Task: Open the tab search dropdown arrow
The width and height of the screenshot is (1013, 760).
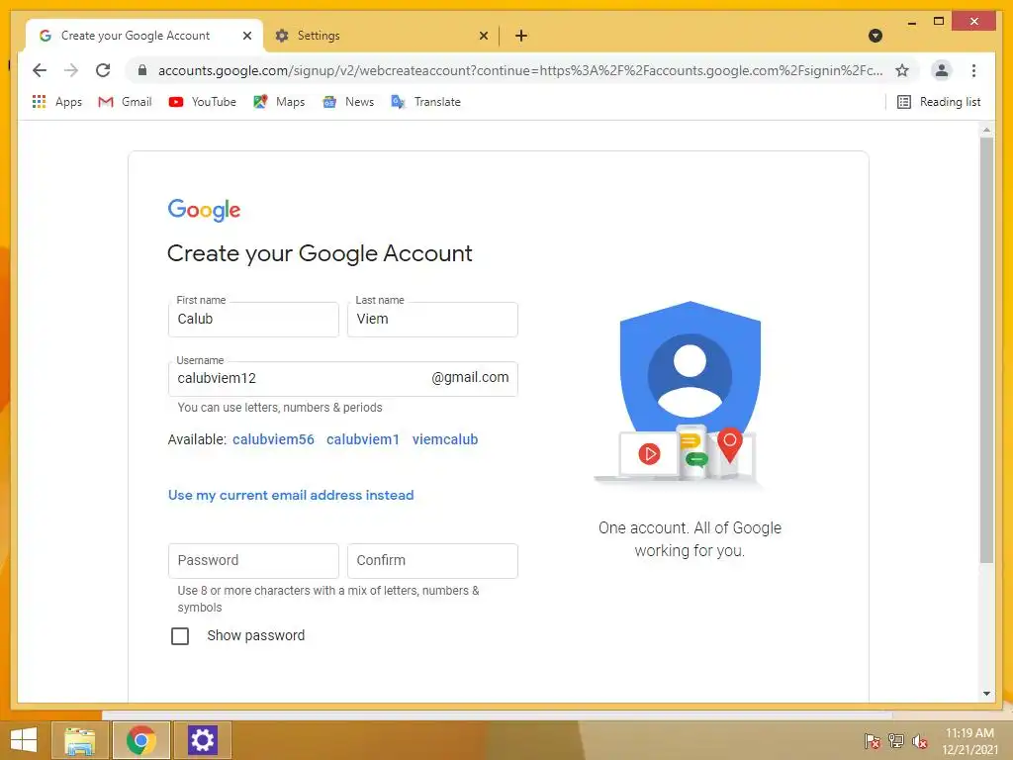Action: [x=875, y=36]
